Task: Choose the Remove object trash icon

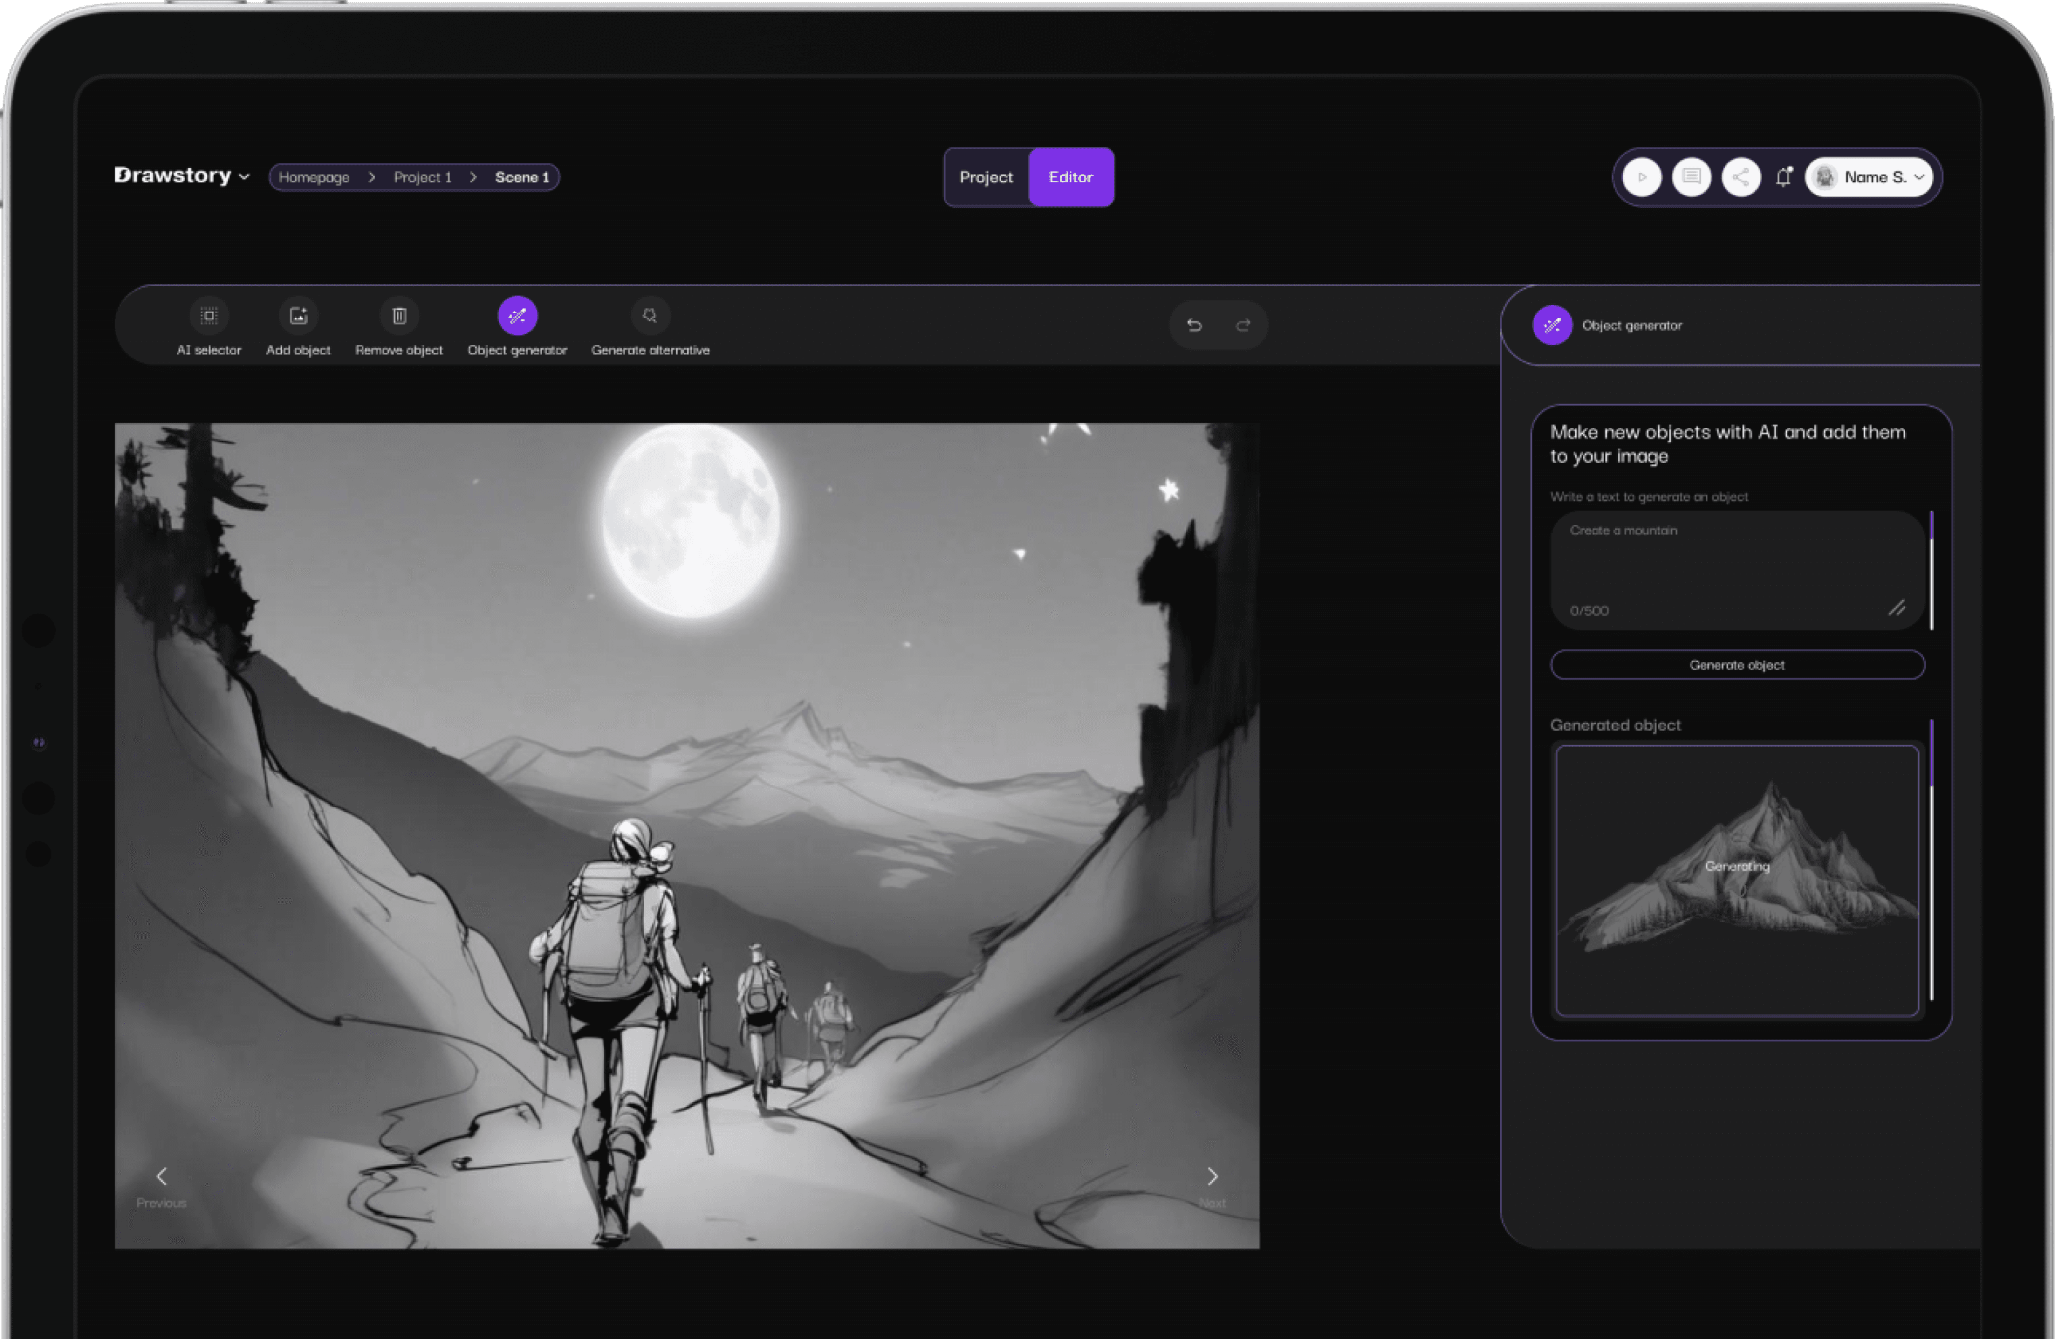Action: 399,317
